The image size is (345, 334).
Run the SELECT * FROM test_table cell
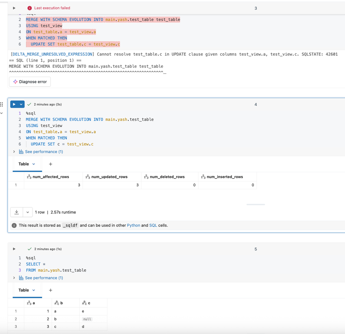[14, 249]
